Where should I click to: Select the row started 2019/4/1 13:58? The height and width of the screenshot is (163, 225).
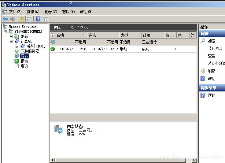pyautogui.click(x=124, y=49)
